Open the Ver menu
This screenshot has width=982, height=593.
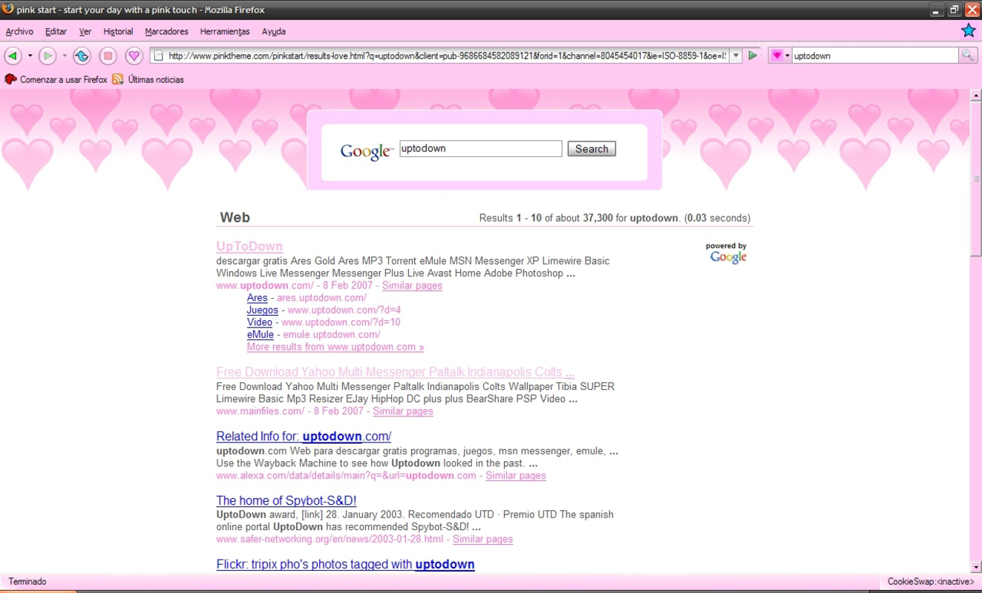tap(85, 31)
